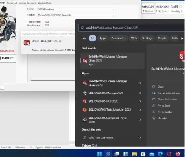Image resolution: width=185 pixels, height=157 pixels.
Task: Click the Windows Start button
Action: coord(99,154)
